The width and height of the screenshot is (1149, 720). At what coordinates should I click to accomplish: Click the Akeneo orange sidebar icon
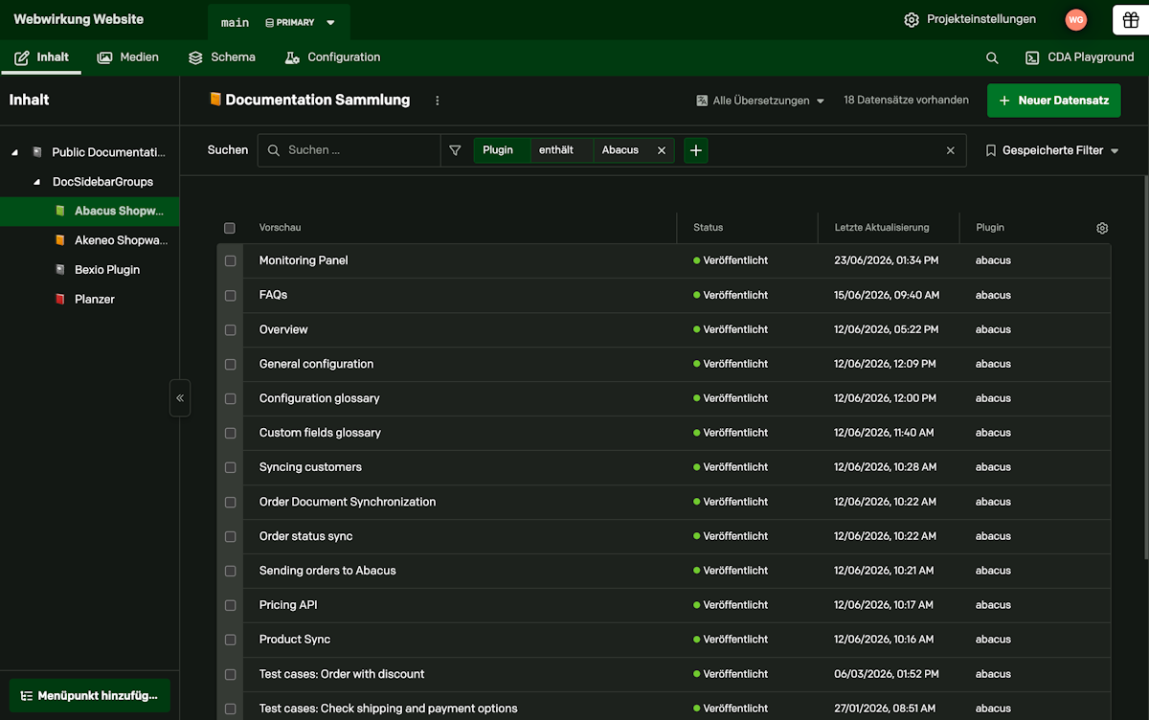(x=61, y=240)
